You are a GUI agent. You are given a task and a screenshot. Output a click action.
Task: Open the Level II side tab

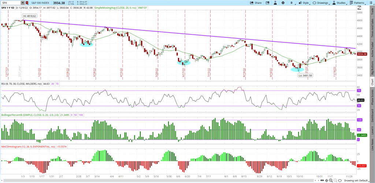coord(372,130)
